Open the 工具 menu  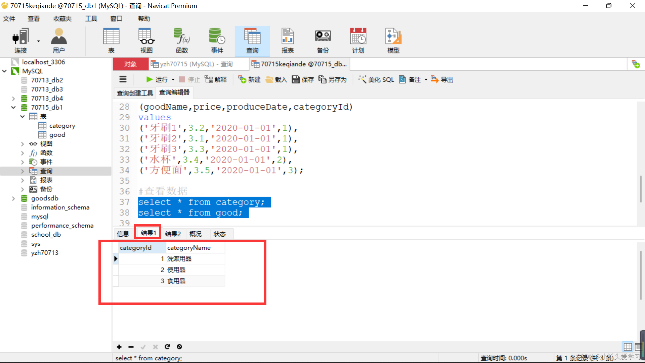(x=91, y=19)
